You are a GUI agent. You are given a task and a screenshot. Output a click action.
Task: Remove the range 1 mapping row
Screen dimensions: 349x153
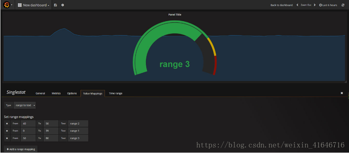[x=7, y=131]
